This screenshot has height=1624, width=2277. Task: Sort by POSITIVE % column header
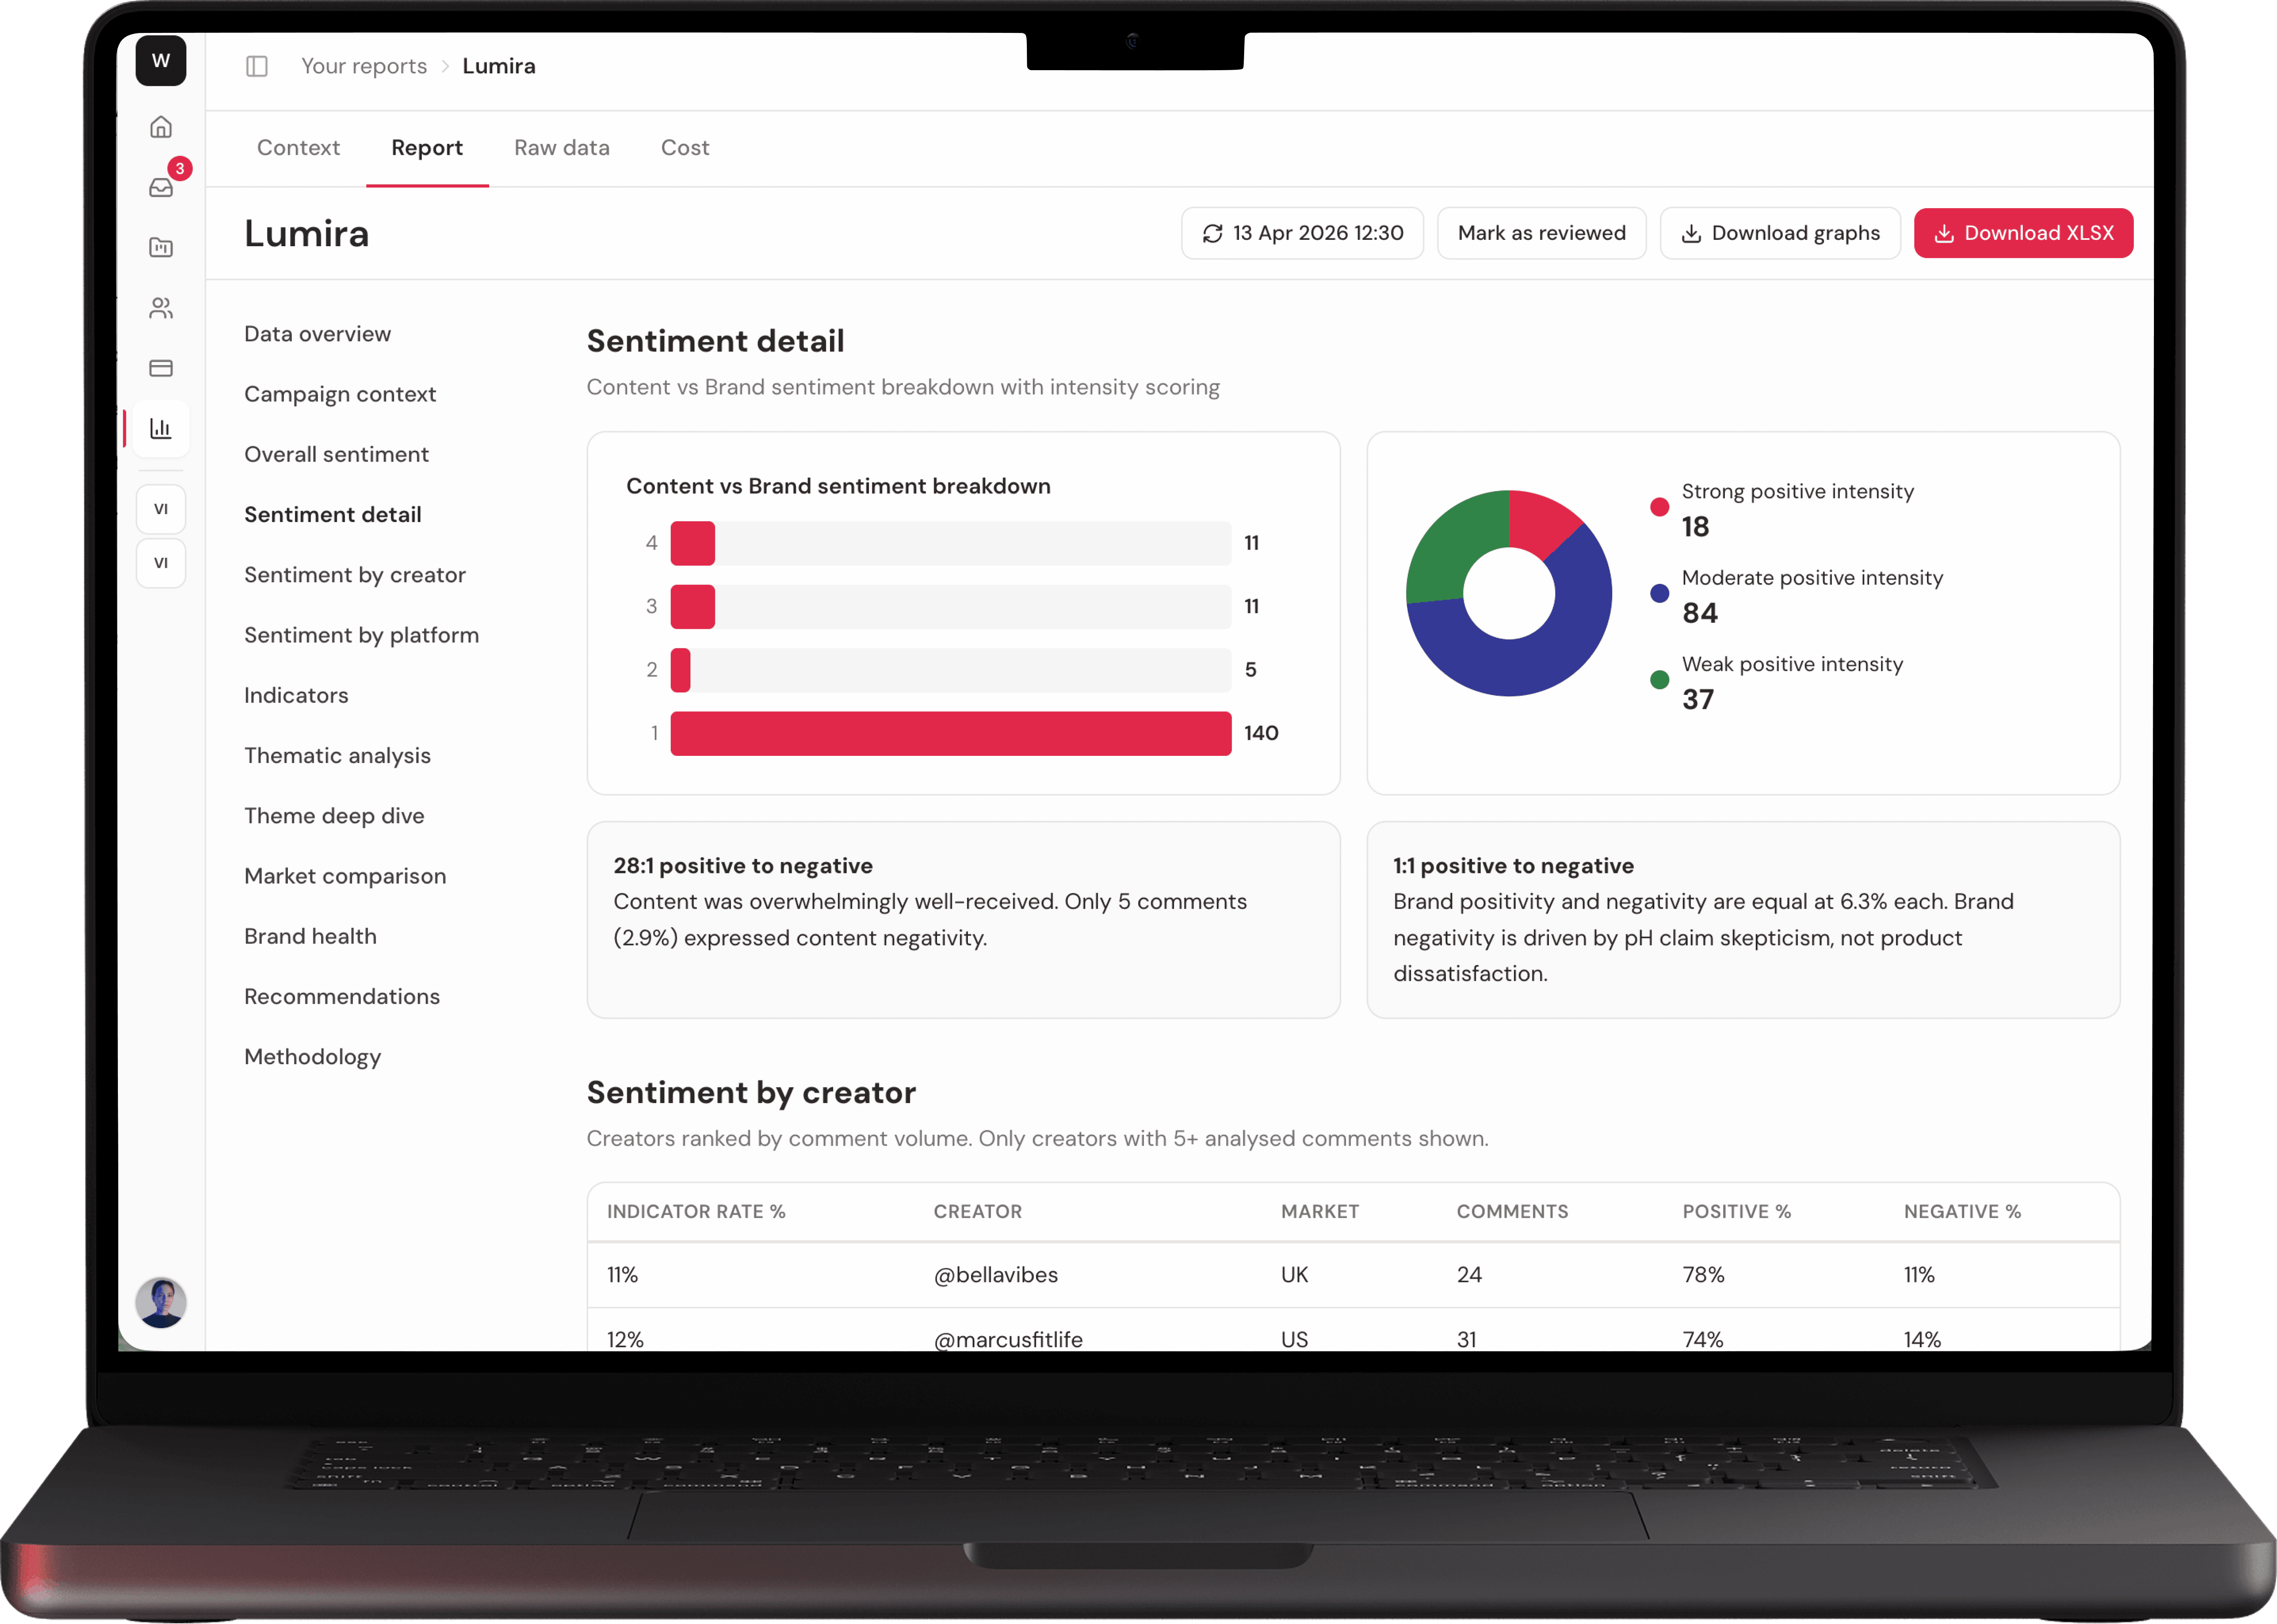tap(1737, 1212)
